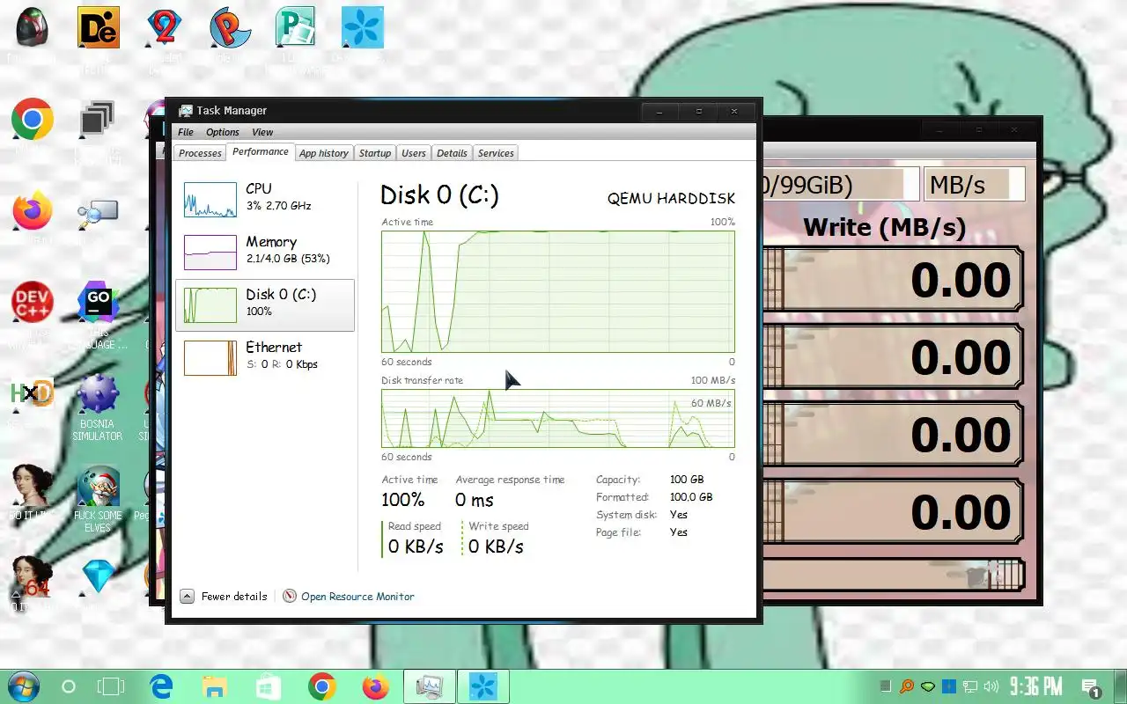Click the QEMU HARDDISK label

pos(671,198)
